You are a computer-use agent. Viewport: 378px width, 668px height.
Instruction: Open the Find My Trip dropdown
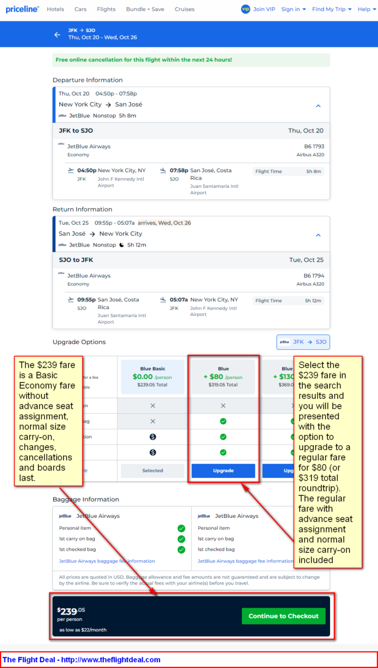[332, 9]
